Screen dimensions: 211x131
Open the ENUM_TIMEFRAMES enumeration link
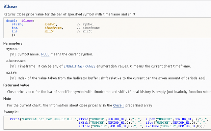click(x=79, y=66)
